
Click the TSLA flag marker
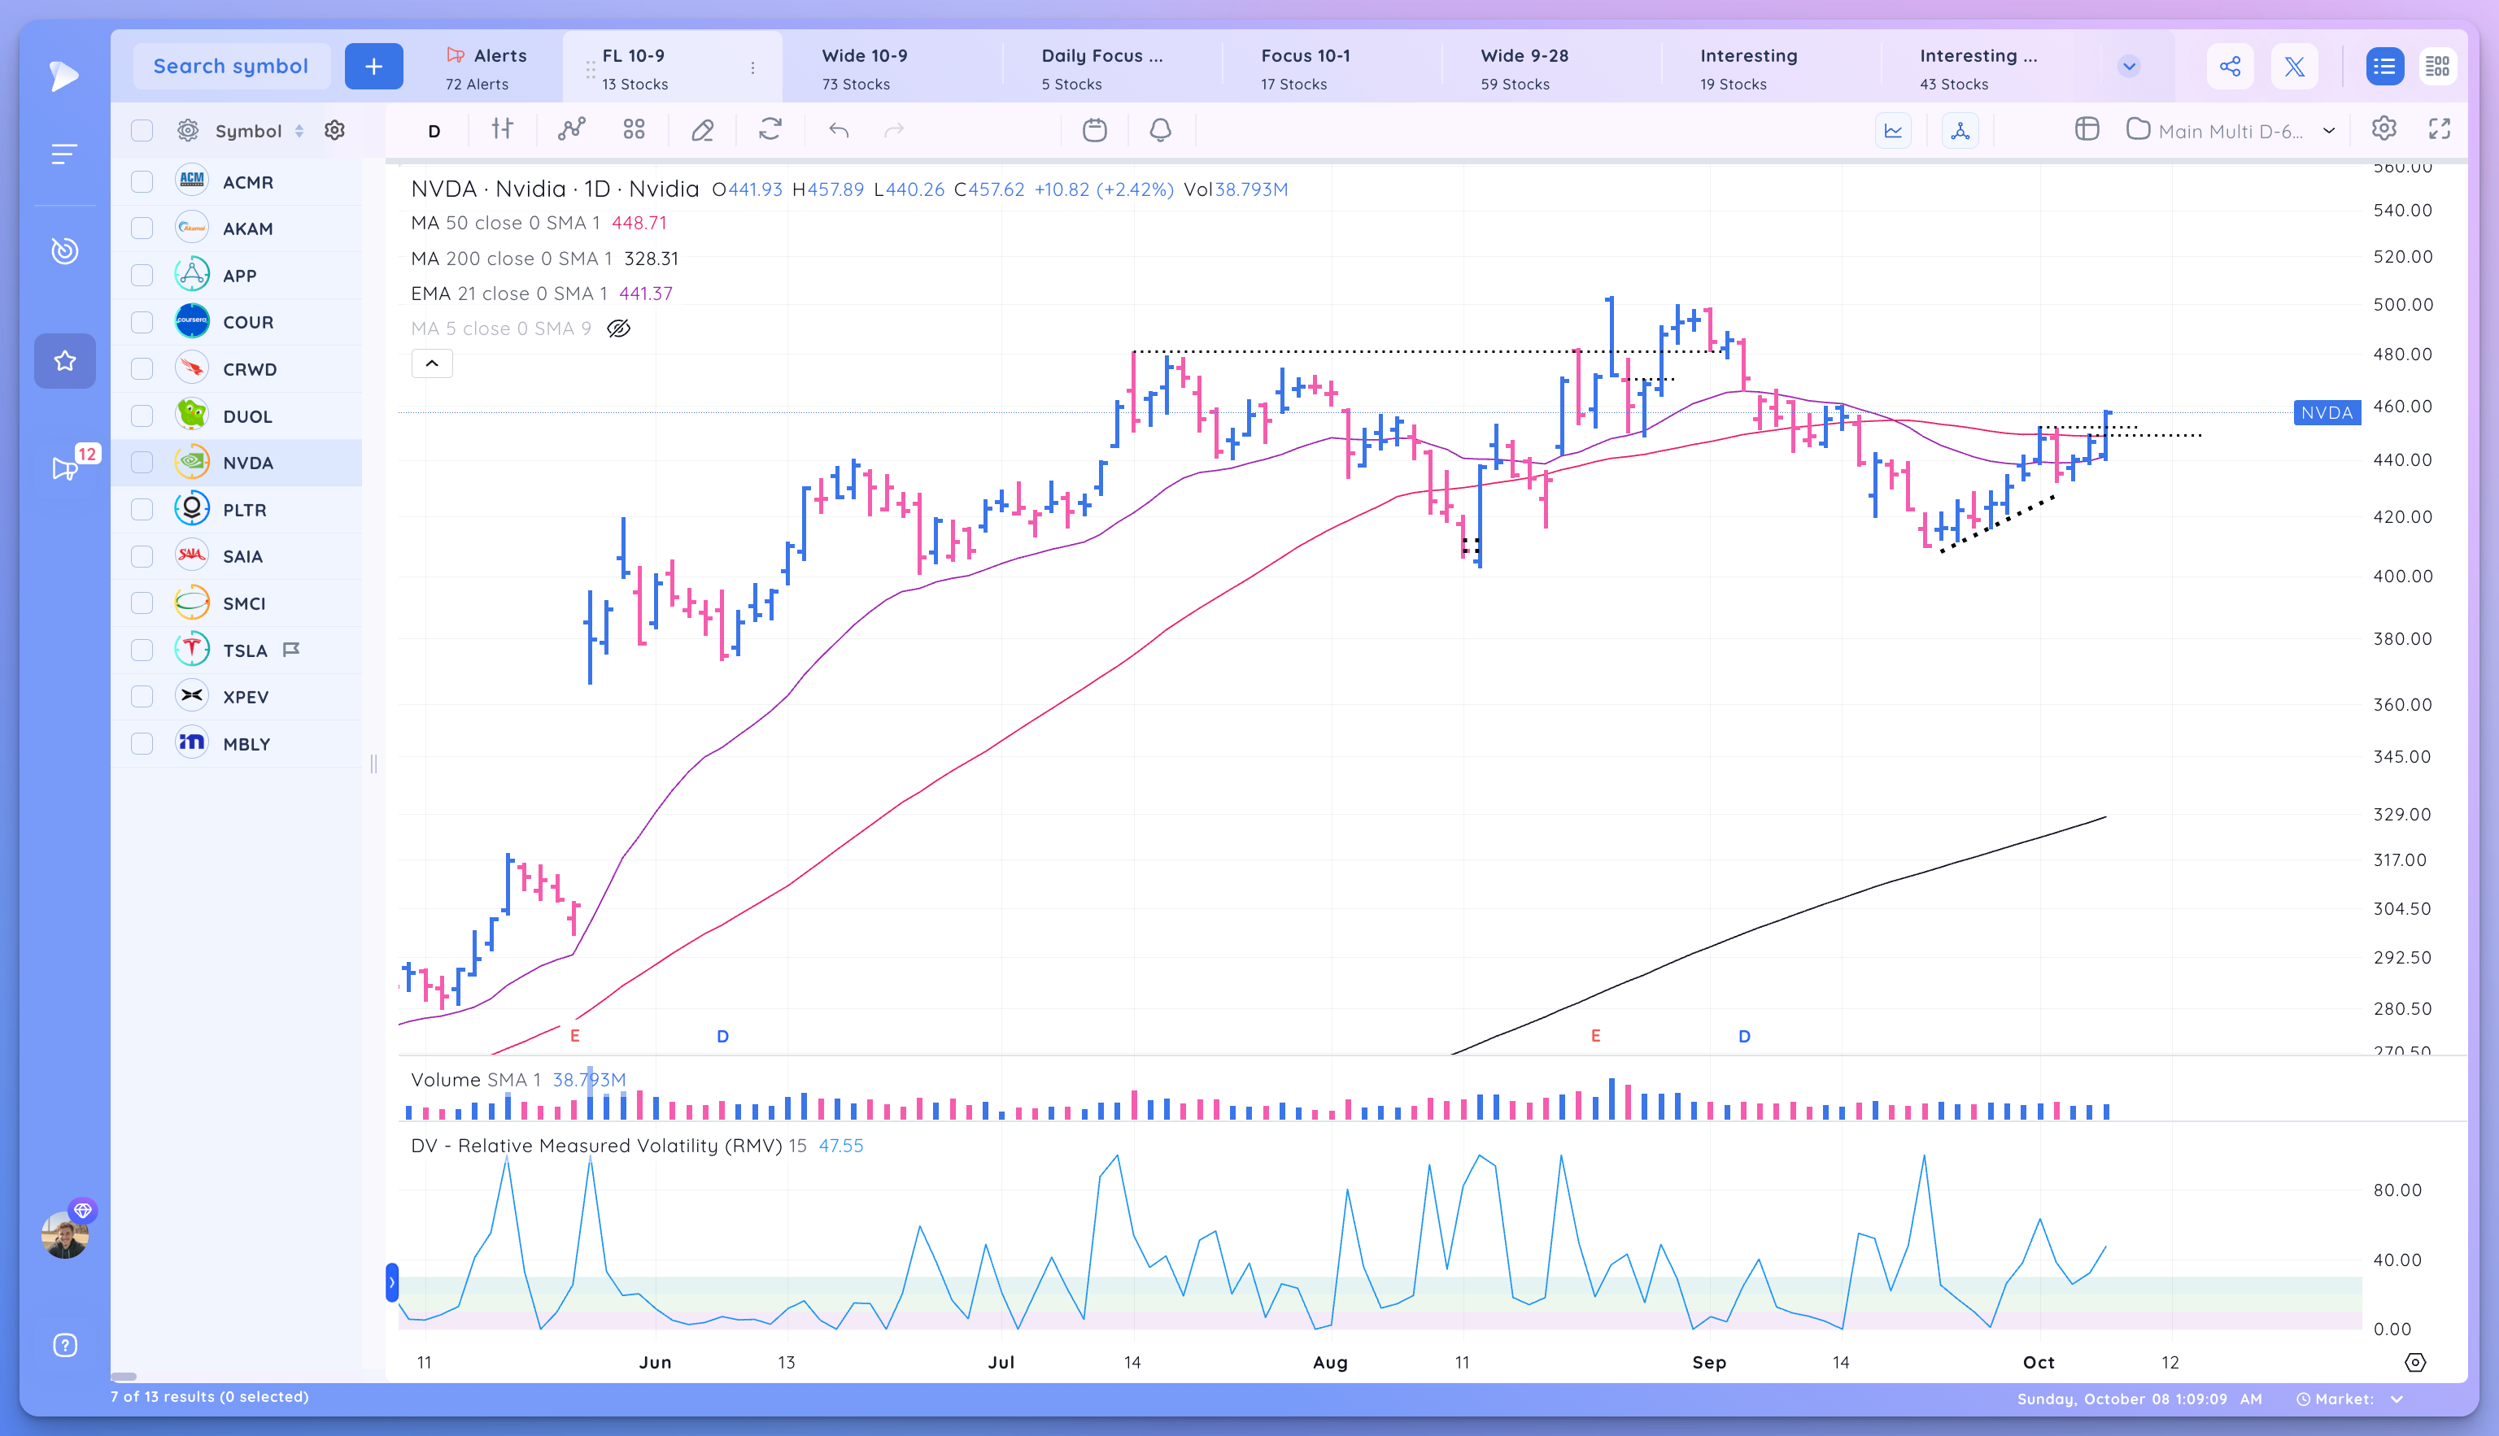point(291,649)
